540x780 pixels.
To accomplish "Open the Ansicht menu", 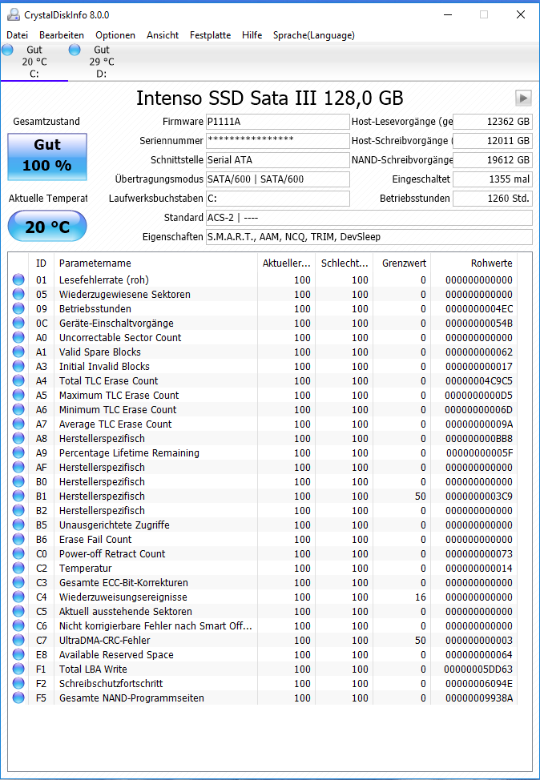I will pyautogui.click(x=163, y=35).
